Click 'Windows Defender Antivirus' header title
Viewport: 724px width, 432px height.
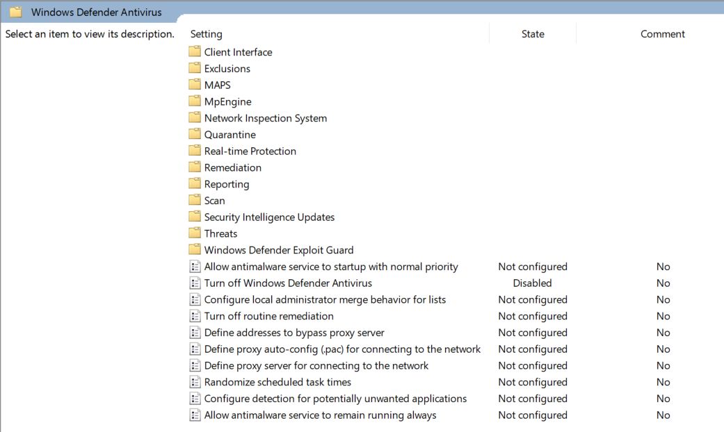(97, 13)
